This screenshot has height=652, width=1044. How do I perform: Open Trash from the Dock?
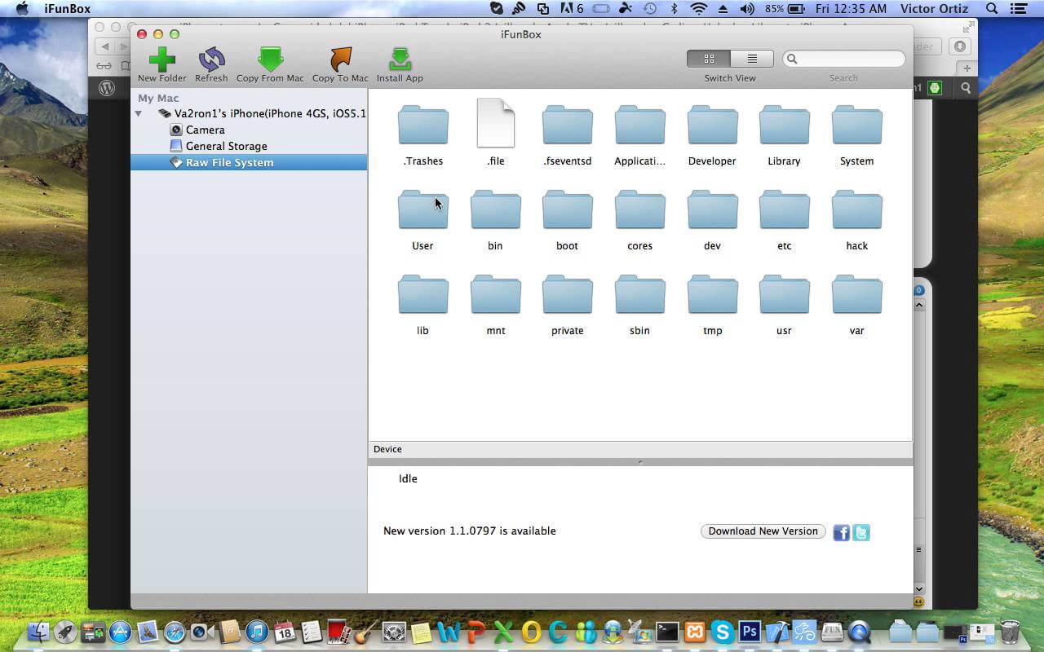[1010, 632]
